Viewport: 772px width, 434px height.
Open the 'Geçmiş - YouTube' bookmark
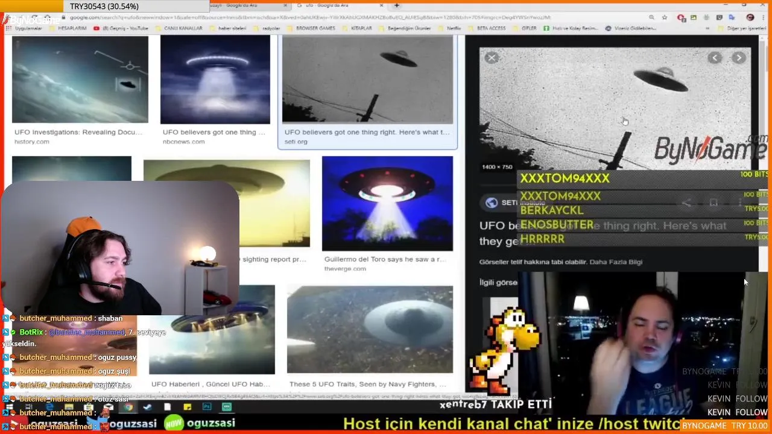tap(121, 28)
